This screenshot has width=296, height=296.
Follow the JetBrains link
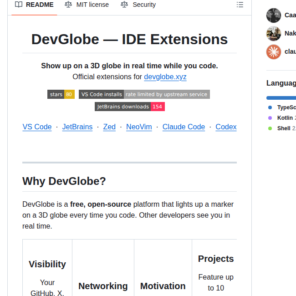[x=77, y=127]
